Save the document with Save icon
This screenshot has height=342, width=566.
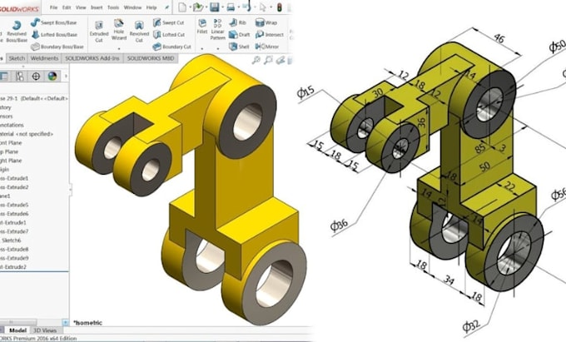click(215, 7)
